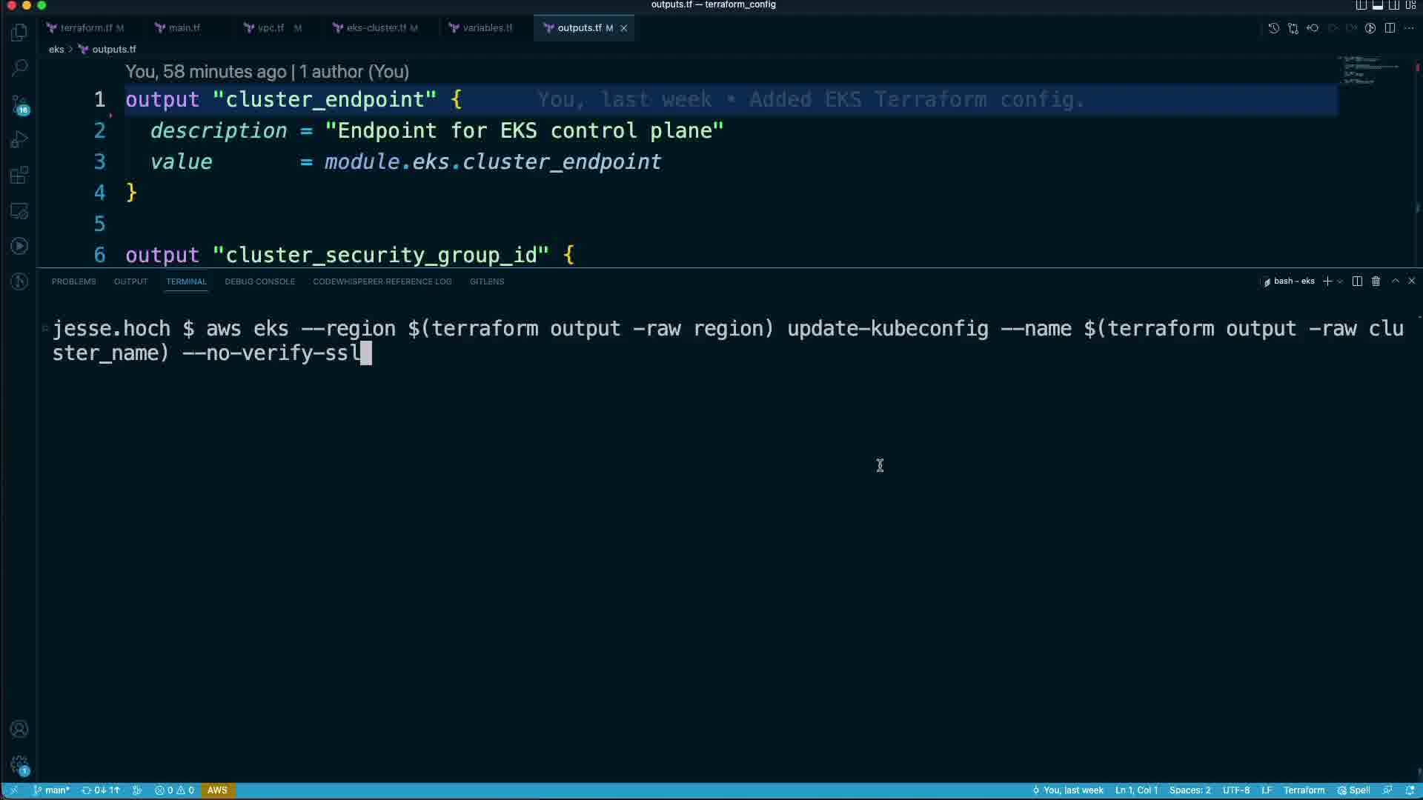The image size is (1423, 800).
Task: Click the minimap code preview
Action: pos(1367,70)
